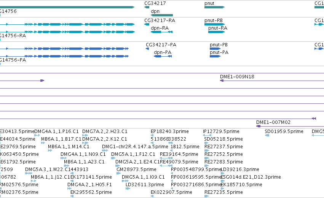The width and height of the screenshot is (324, 198).
Task: Select the G14756-PA protein label
Action: coord(13,60)
